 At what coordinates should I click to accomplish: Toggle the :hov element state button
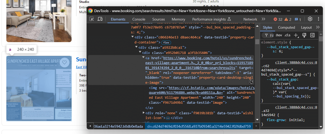pyautogui.click(x=279, y=35)
